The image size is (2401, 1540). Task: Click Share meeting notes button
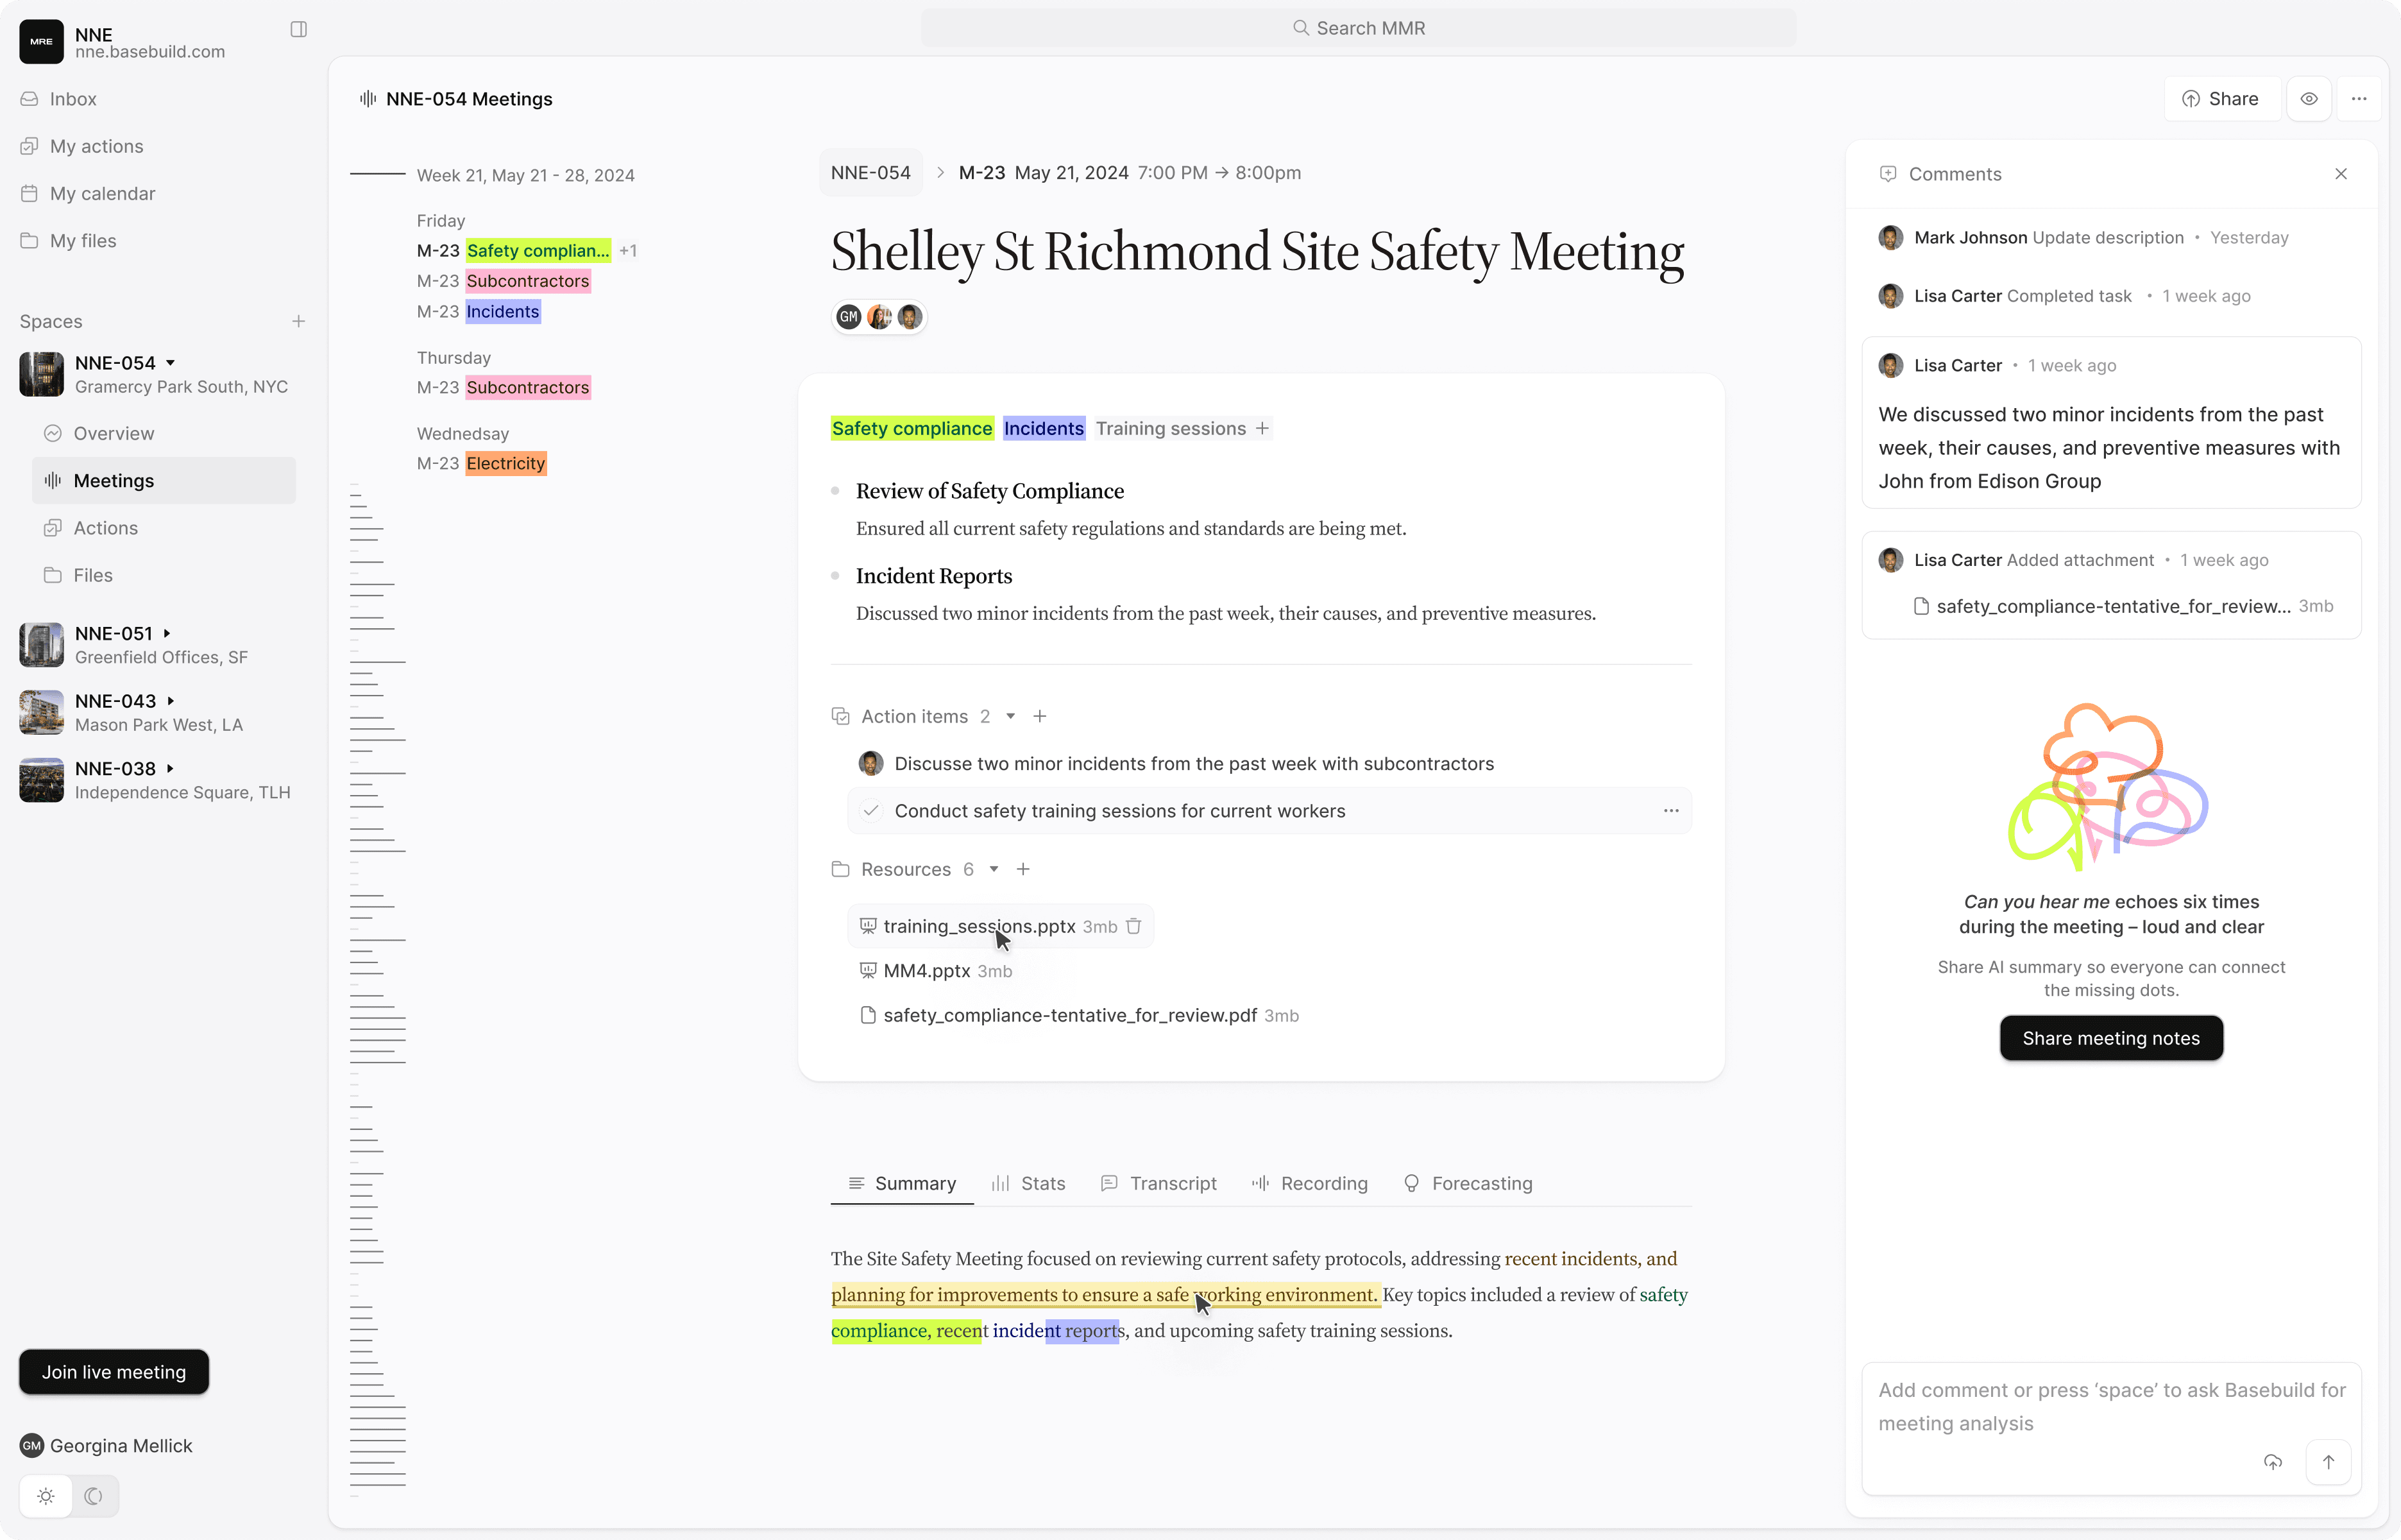coord(2110,1038)
